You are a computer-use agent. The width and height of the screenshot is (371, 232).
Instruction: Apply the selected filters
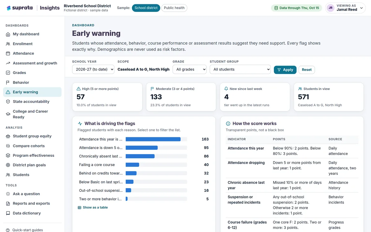[285, 70]
